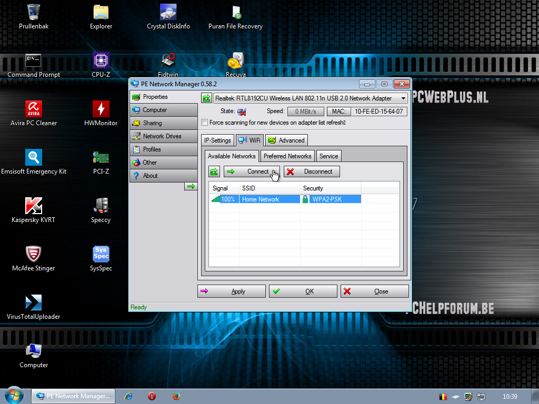Open the About sidebar section

pos(164,176)
